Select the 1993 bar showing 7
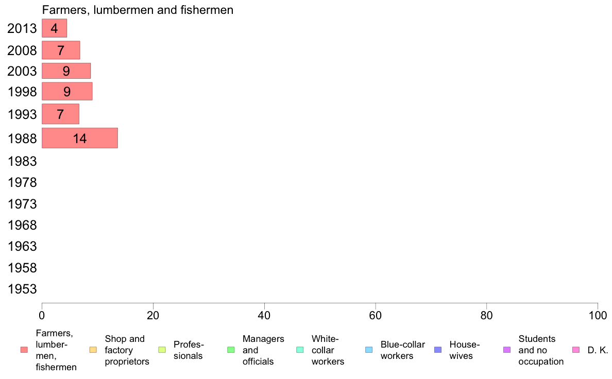Screen dimensions: 612x379 tap(60, 114)
